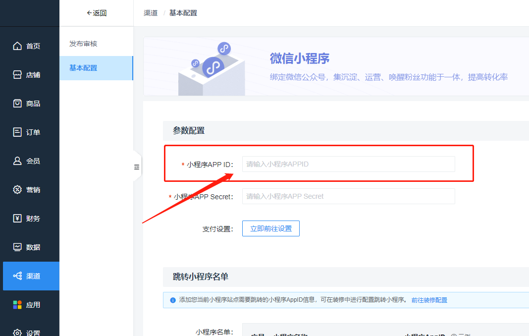Open the 前往装修配置 link
The height and width of the screenshot is (336, 529).
point(429,300)
